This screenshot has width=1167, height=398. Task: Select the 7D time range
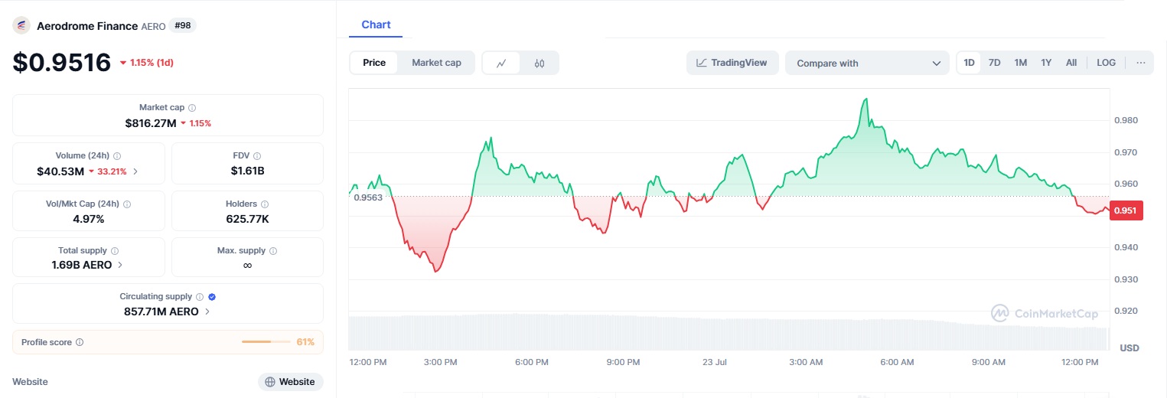(x=994, y=63)
